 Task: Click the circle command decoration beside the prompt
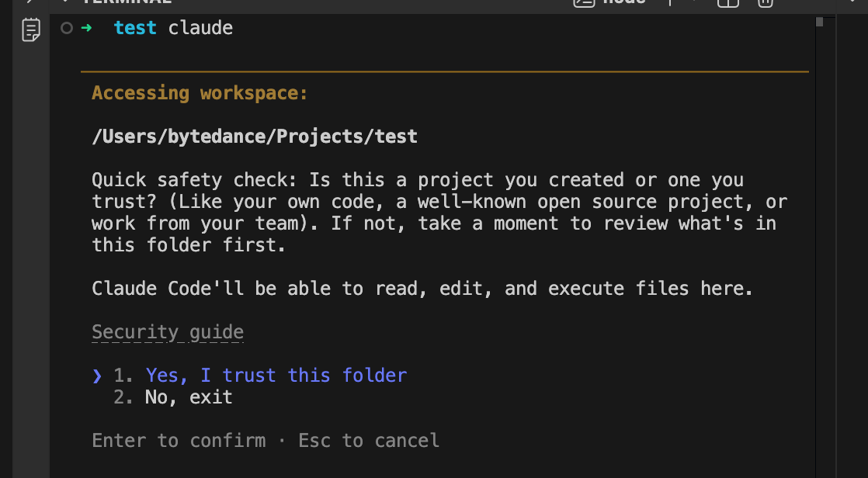coord(67,28)
